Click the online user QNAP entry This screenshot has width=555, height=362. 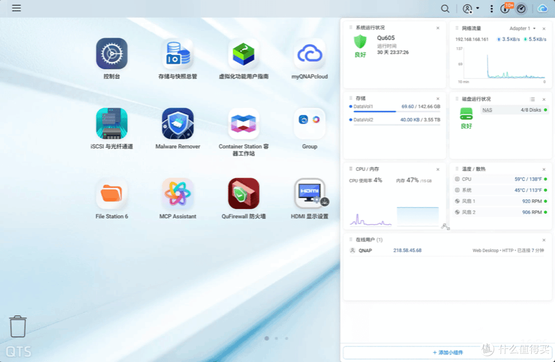447,251
